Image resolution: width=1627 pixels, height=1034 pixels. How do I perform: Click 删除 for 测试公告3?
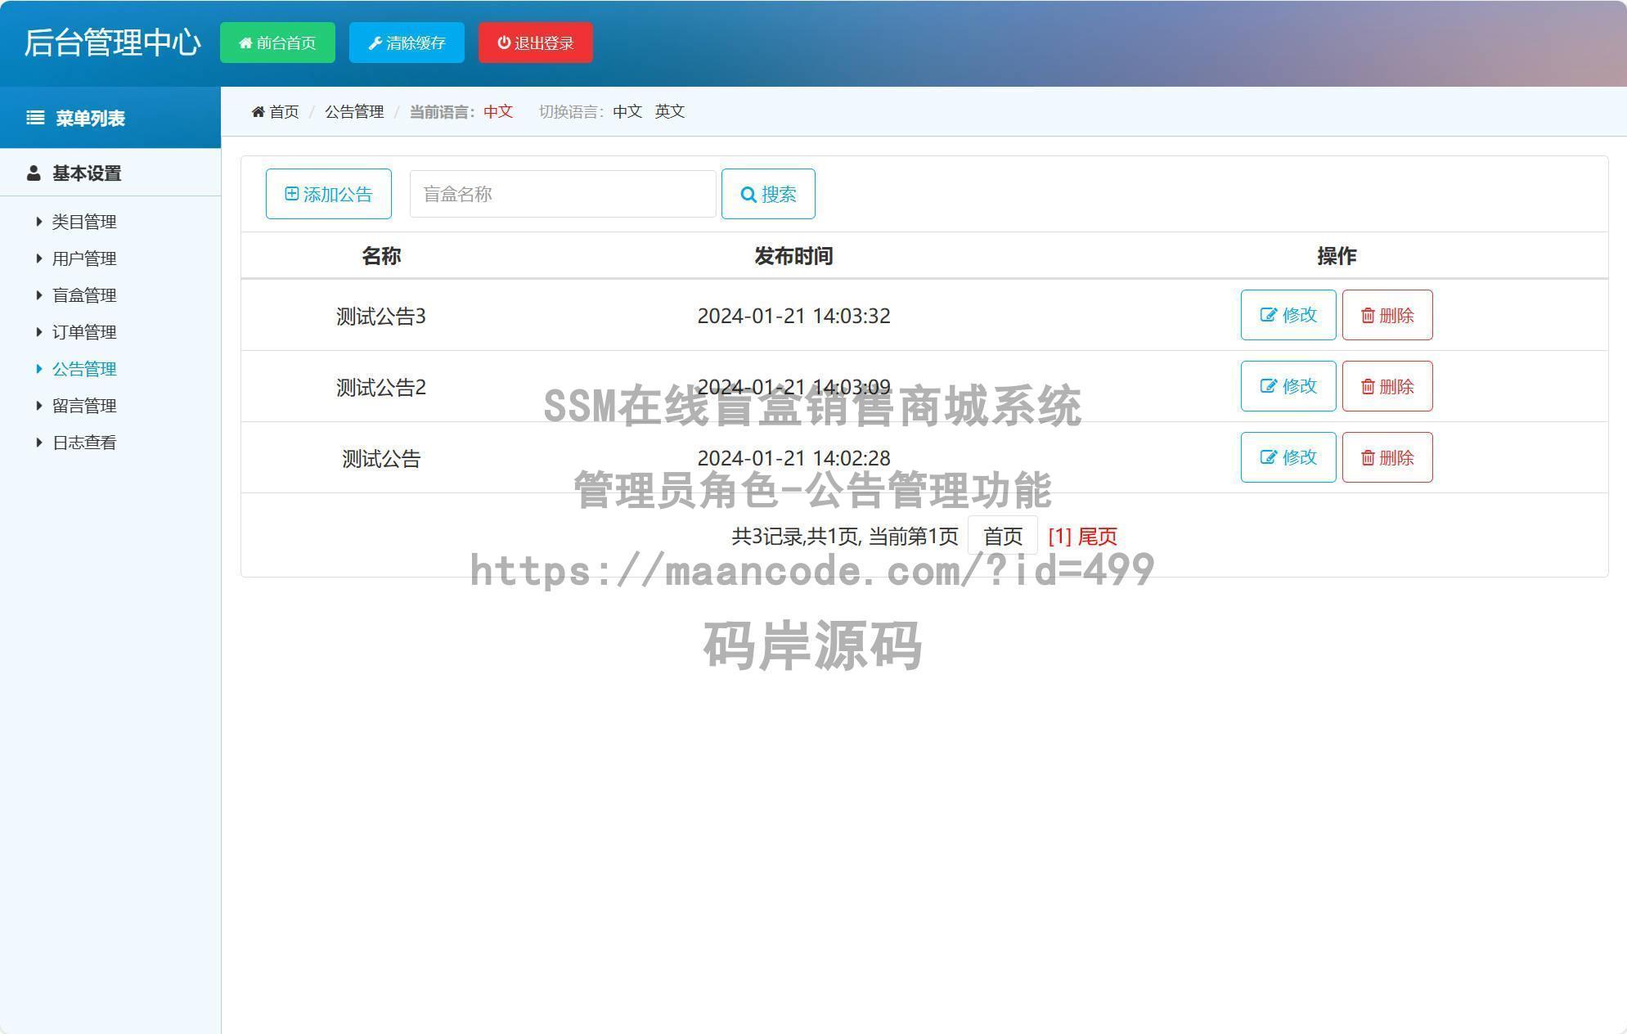[1387, 315]
